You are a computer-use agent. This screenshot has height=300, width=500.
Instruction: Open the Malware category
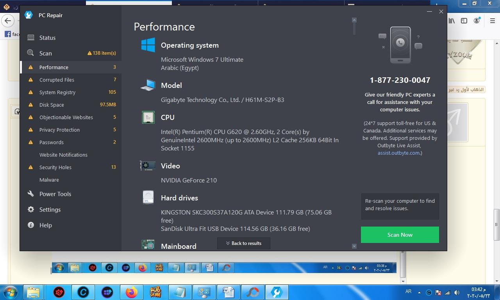click(71, 180)
